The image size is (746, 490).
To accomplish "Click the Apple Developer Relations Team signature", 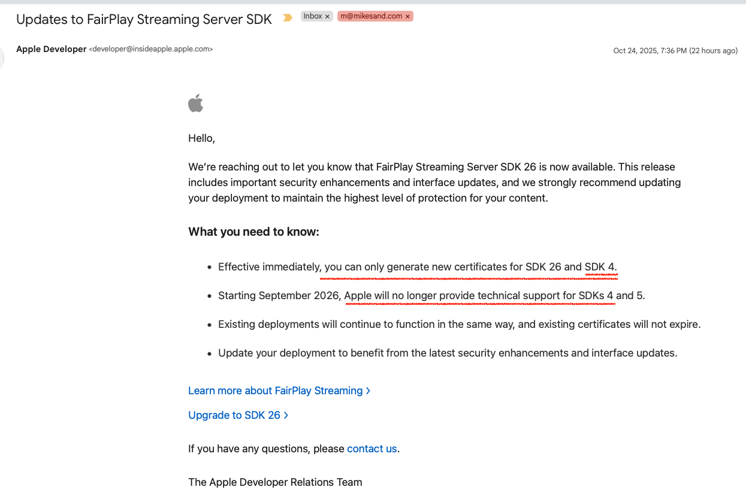I will click(x=275, y=482).
